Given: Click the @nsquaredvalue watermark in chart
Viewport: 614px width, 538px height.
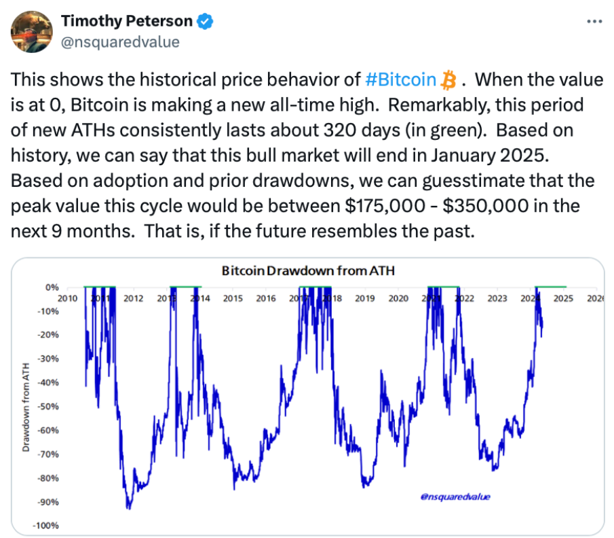Looking at the screenshot, I should pyautogui.click(x=455, y=497).
